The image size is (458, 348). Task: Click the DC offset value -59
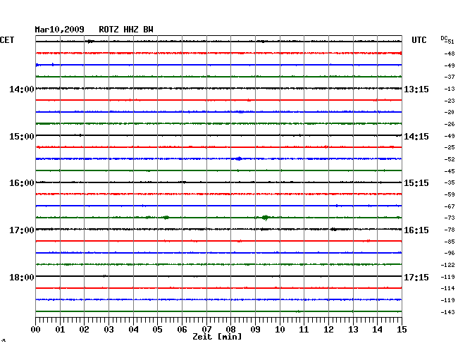[x=450, y=194]
